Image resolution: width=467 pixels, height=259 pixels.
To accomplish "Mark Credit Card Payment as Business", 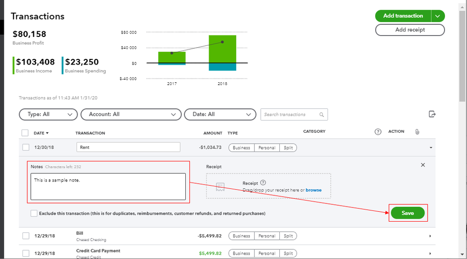I will pos(241,253).
